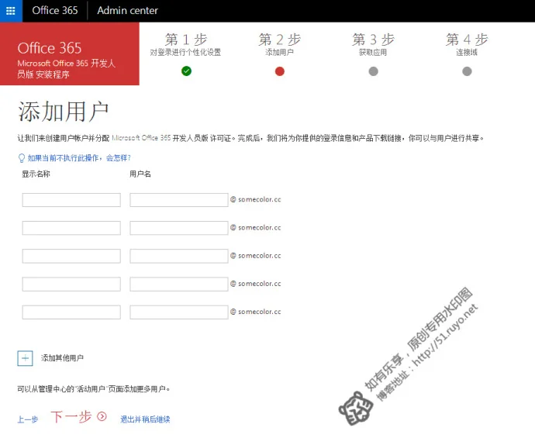The width and height of the screenshot is (535, 438).
Task: Click 退出并稍后继续 link
Action: [x=145, y=419]
